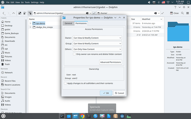This screenshot has height=119, width=191.
Task: Open the Dolphin search tool
Action: click(x=182, y=13)
